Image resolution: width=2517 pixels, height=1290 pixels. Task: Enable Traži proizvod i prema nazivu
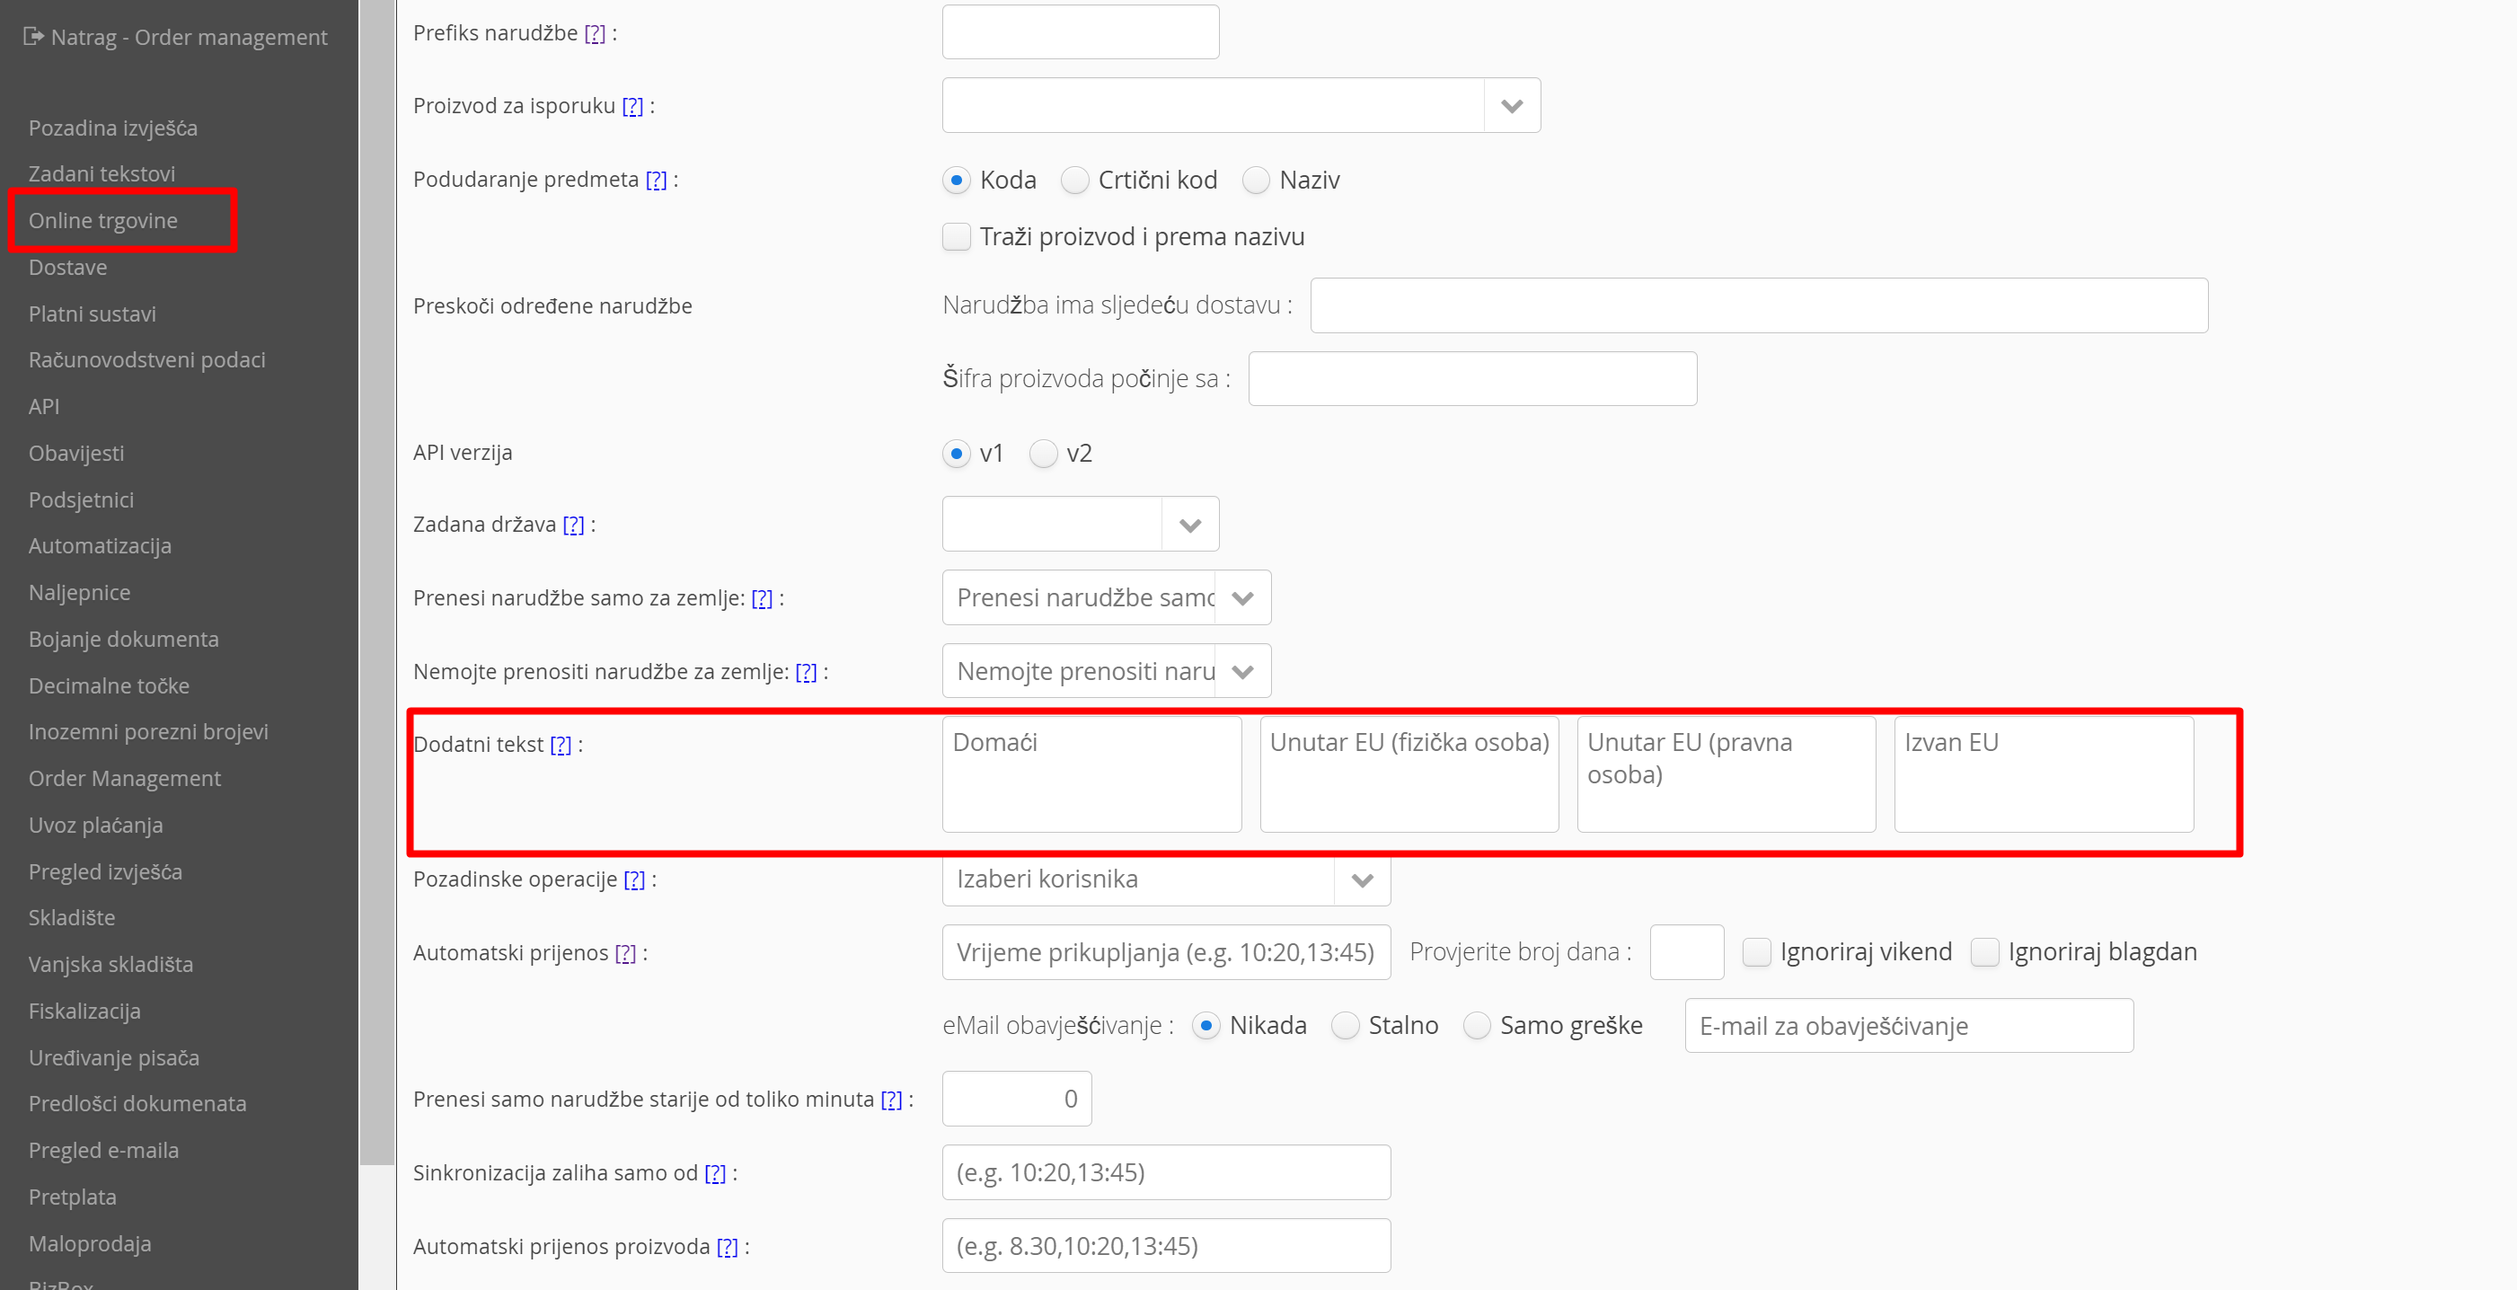(x=956, y=236)
